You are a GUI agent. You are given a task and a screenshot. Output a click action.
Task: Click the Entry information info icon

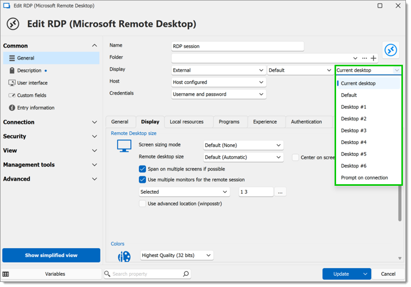pyautogui.click(x=12, y=107)
